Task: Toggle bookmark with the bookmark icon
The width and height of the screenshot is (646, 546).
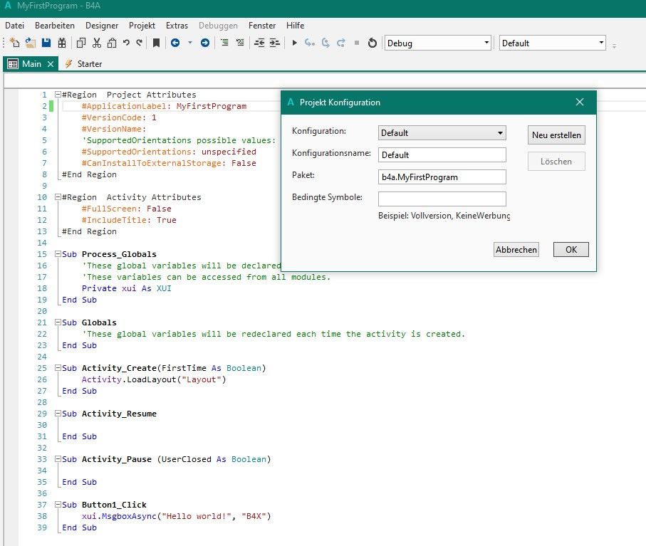Action: 156,43
